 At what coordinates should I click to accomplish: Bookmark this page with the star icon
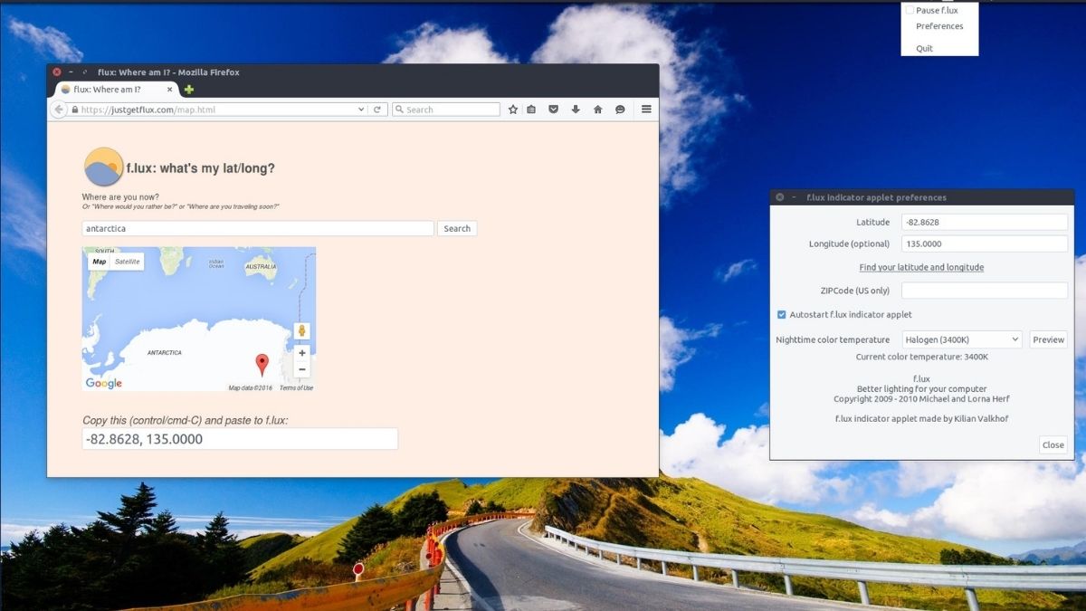coord(513,110)
